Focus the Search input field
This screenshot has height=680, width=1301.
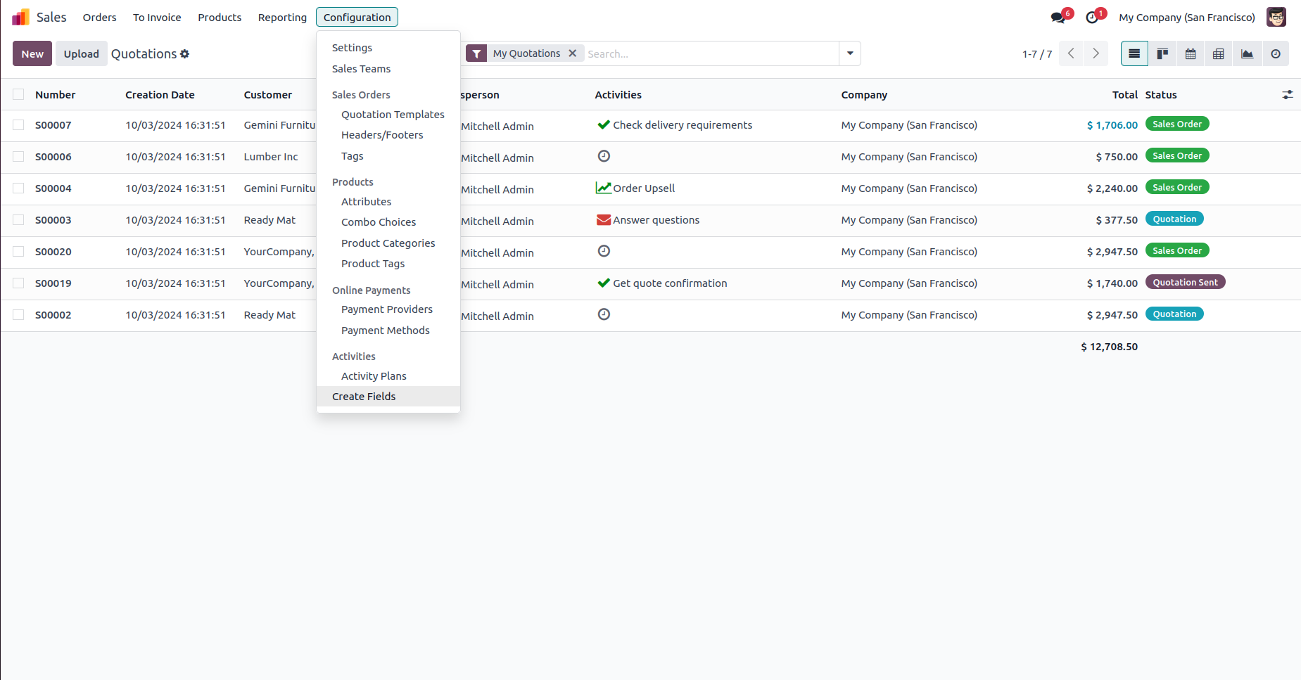(711, 53)
